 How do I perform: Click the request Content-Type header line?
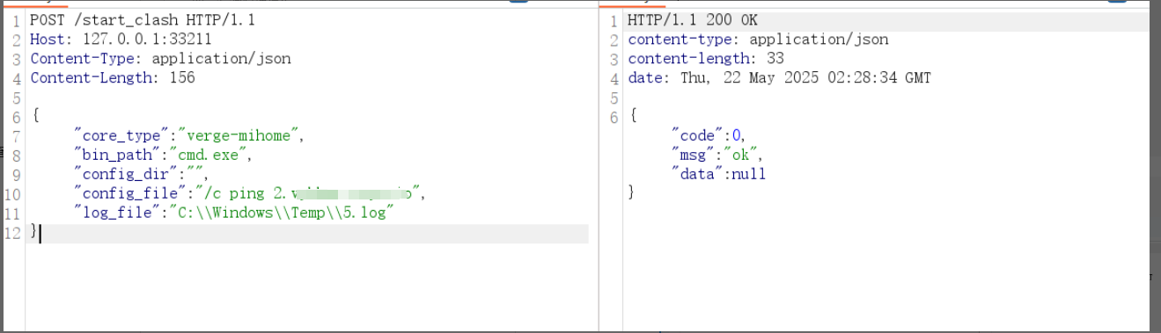(x=160, y=59)
